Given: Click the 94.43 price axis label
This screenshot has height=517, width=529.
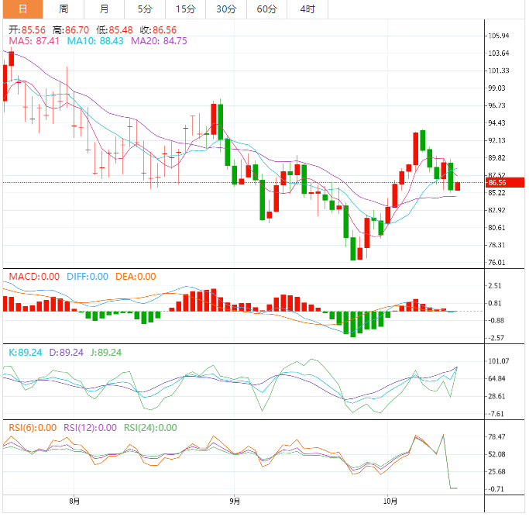Looking at the screenshot, I should pyautogui.click(x=496, y=123).
